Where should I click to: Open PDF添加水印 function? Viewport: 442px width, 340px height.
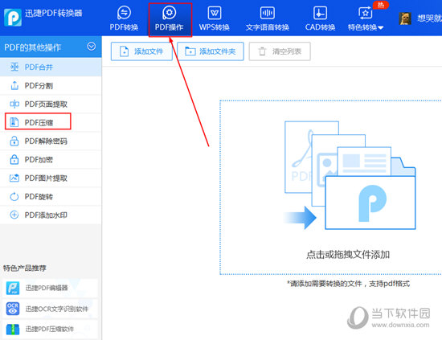(x=51, y=215)
